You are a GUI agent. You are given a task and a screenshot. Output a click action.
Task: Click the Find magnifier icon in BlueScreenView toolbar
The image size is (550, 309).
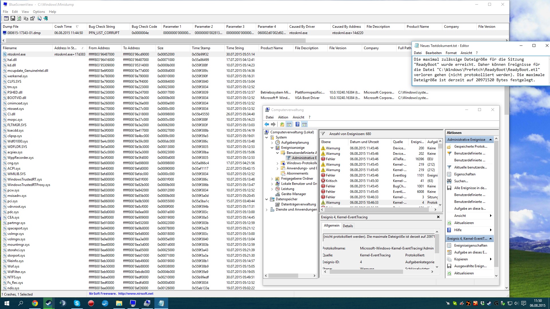39,18
